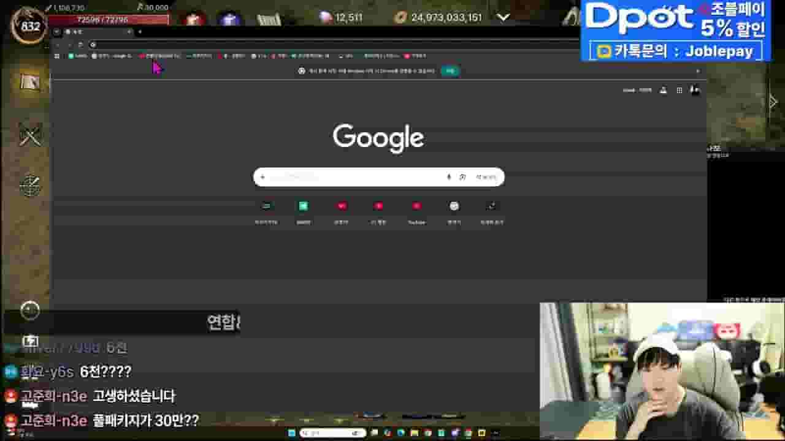Open the Google account profile avatar
The width and height of the screenshot is (785, 441).
pyautogui.click(x=695, y=90)
